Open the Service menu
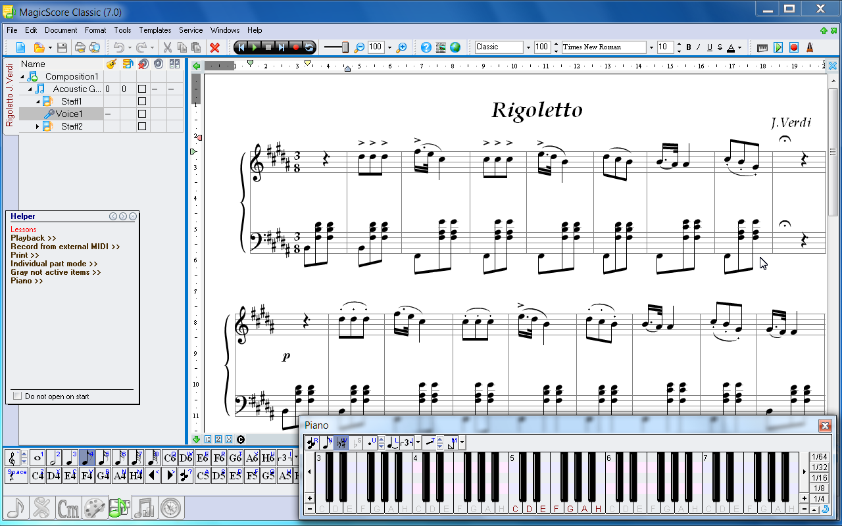 [x=191, y=30]
